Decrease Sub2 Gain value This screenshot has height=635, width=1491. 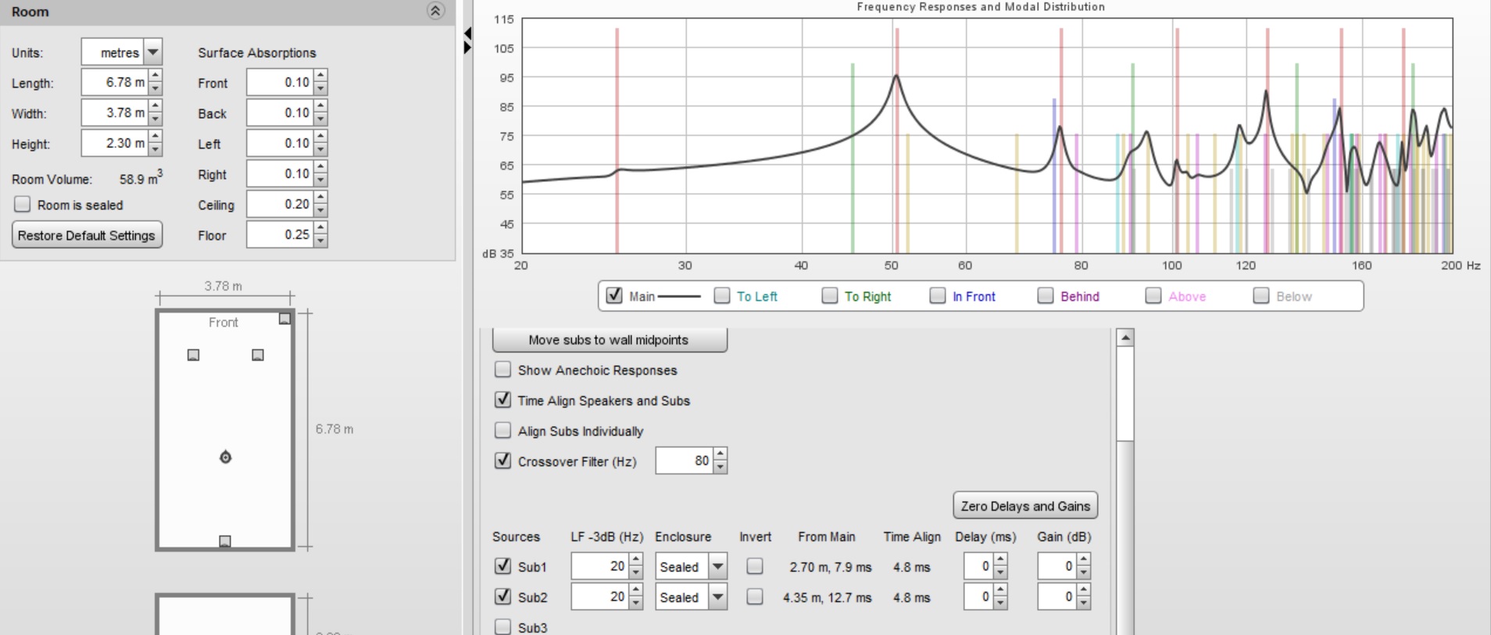1084,603
